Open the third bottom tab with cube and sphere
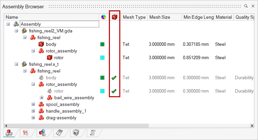The height and width of the screenshot is (140, 258). click(x=43, y=133)
